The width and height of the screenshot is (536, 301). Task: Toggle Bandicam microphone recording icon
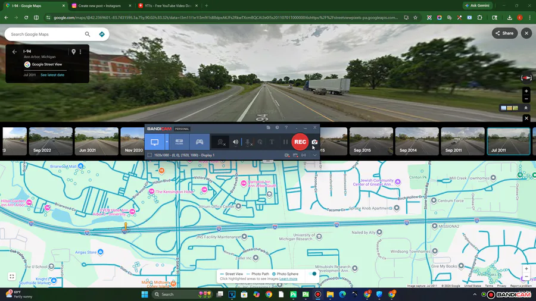[248, 142]
